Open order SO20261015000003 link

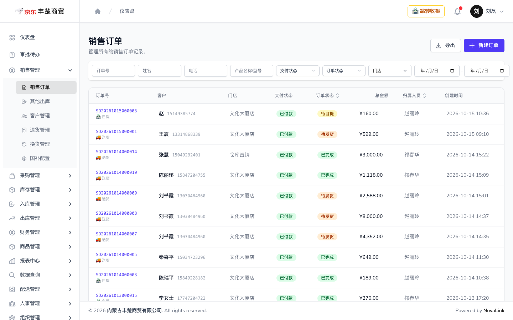point(116,111)
